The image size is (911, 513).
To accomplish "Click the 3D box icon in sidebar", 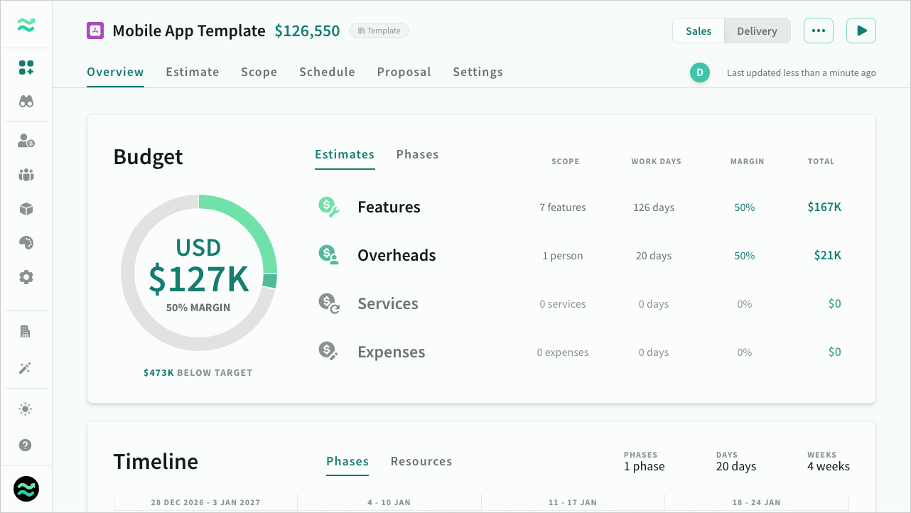I will (26, 209).
